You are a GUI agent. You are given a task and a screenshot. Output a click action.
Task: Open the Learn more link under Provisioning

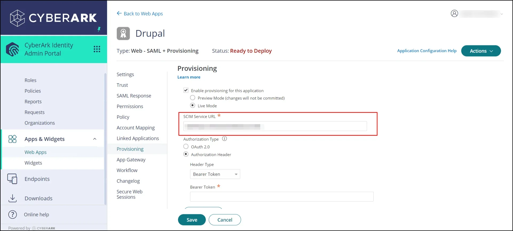pos(189,77)
